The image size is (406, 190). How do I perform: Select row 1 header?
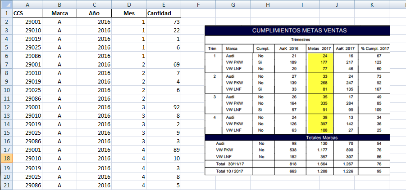click(5, 13)
